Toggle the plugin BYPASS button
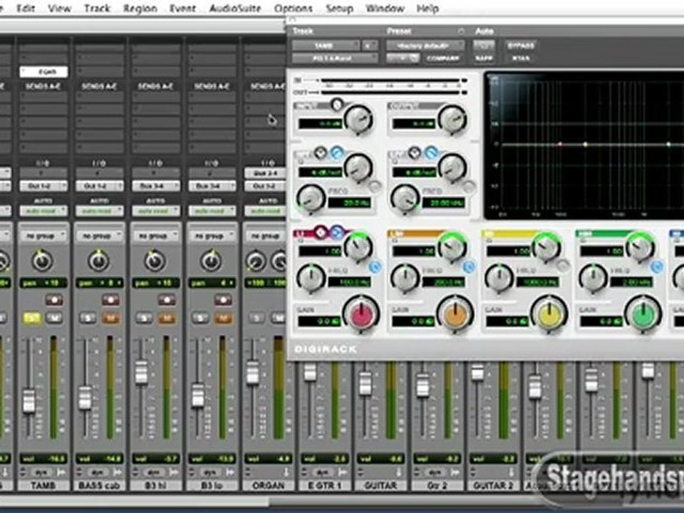The image size is (684, 513). pyautogui.click(x=520, y=46)
